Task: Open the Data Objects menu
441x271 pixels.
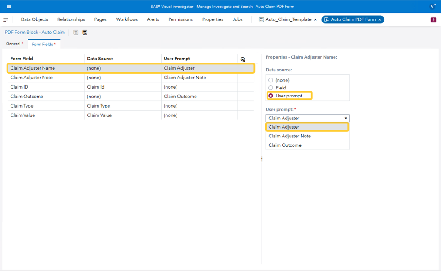Action: 34,19
